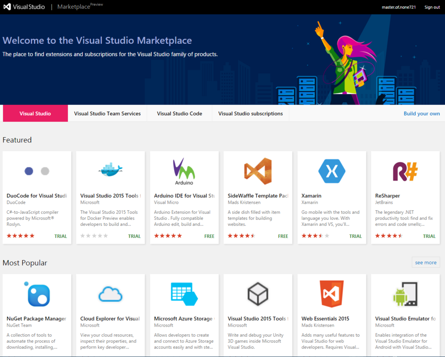Open the SideWaffle orange Visual Studio icon

(258, 171)
